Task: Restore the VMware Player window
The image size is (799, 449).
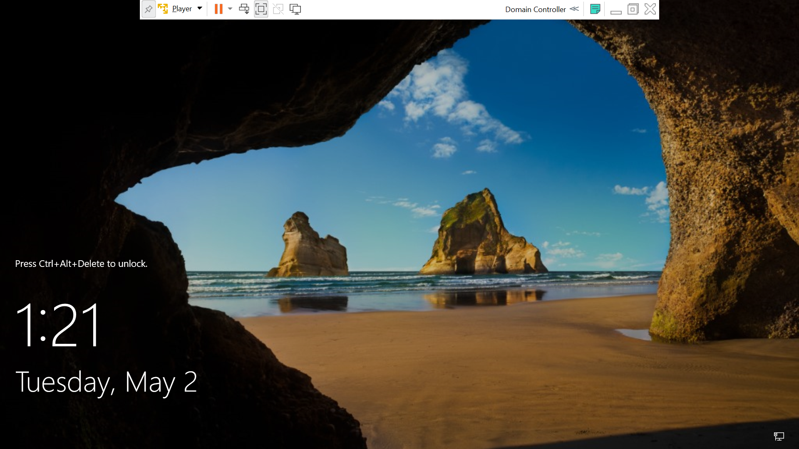Action: click(633, 9)
